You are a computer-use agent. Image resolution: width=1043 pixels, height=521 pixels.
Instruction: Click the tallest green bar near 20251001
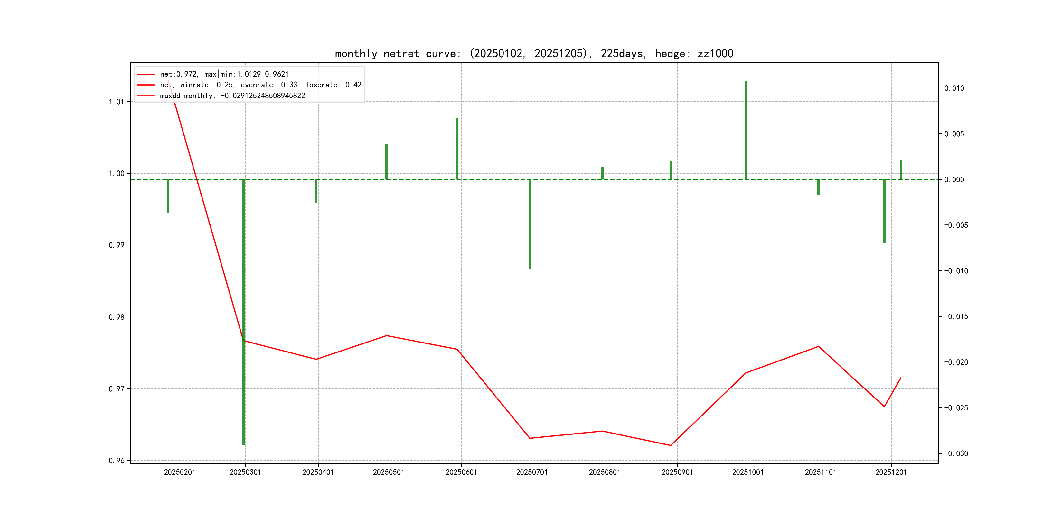tap(746, 129)
